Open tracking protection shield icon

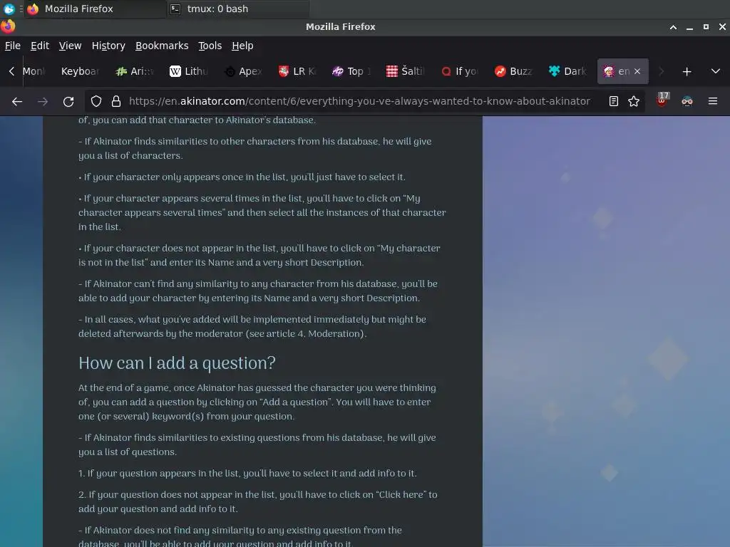96,101
